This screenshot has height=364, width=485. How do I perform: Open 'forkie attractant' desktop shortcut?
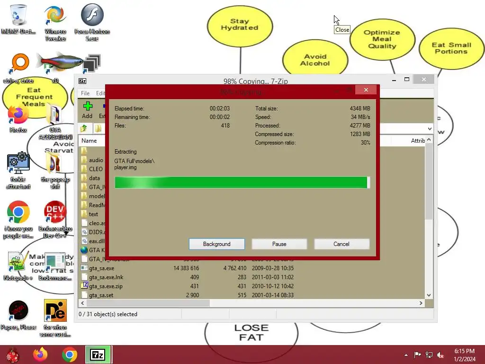tap(18, 170)
